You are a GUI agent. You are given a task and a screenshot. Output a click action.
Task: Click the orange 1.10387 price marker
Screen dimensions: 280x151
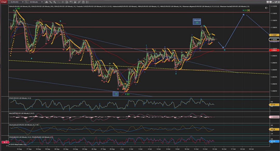pyautogui.click(x=274, y=35)
